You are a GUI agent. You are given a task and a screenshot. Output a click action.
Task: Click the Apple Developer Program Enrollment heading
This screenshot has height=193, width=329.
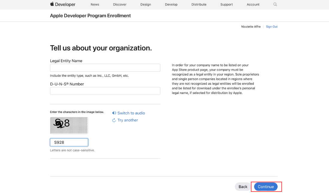click(x=90, y=16)
